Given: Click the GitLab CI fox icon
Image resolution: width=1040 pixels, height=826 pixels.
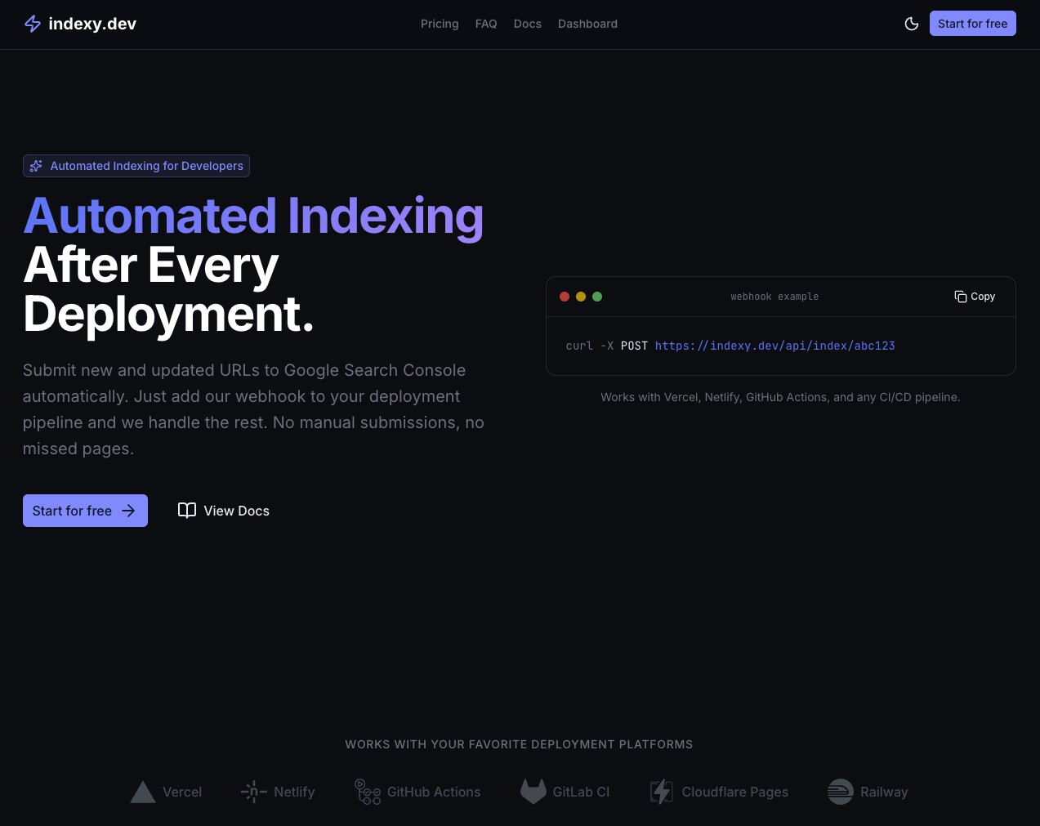Looking at the screenshot, I should pos(533,792).
